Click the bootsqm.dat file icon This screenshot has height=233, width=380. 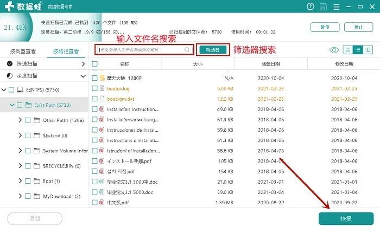pos(102,99)
